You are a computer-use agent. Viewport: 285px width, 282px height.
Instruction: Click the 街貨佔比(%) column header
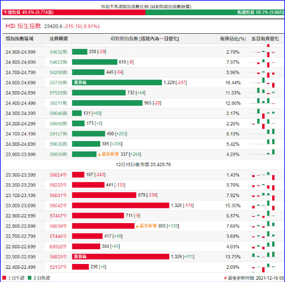[233, 38]
